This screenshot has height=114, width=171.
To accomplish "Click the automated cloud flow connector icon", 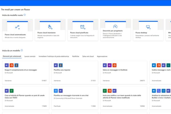I will pos(17,27).
